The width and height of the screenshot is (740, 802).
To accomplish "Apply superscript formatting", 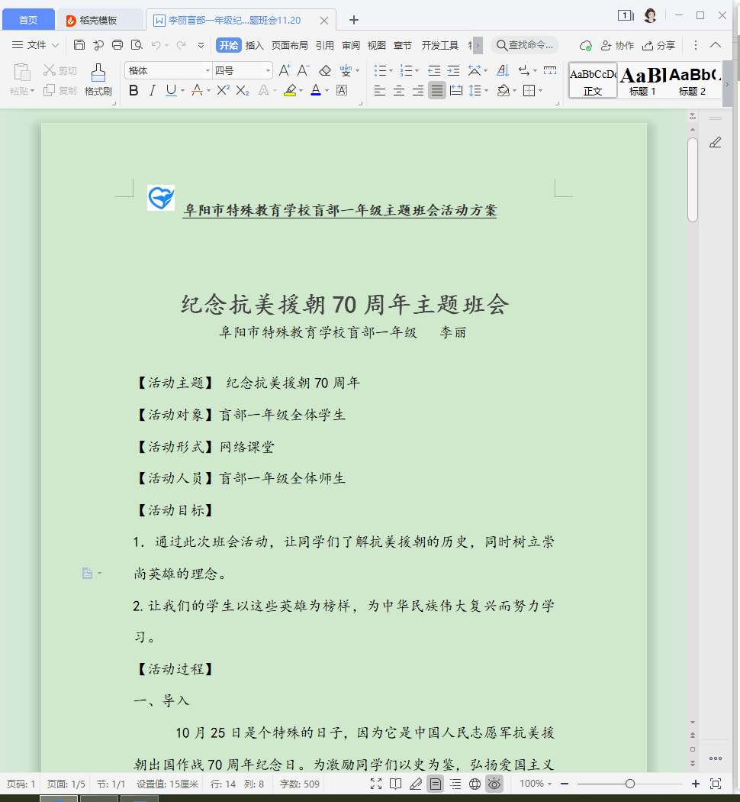I will click(x=223, y=91).
